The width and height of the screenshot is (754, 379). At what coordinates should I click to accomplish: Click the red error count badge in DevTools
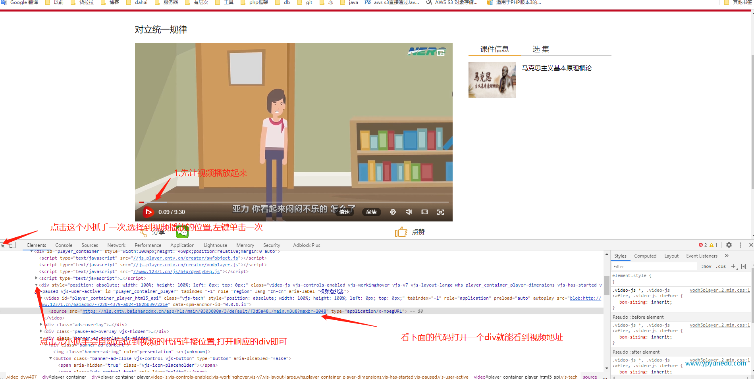(x=703, y=245)
